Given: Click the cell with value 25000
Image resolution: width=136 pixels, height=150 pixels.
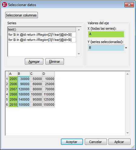Looking at the screenshot, I should pos(48,84).
